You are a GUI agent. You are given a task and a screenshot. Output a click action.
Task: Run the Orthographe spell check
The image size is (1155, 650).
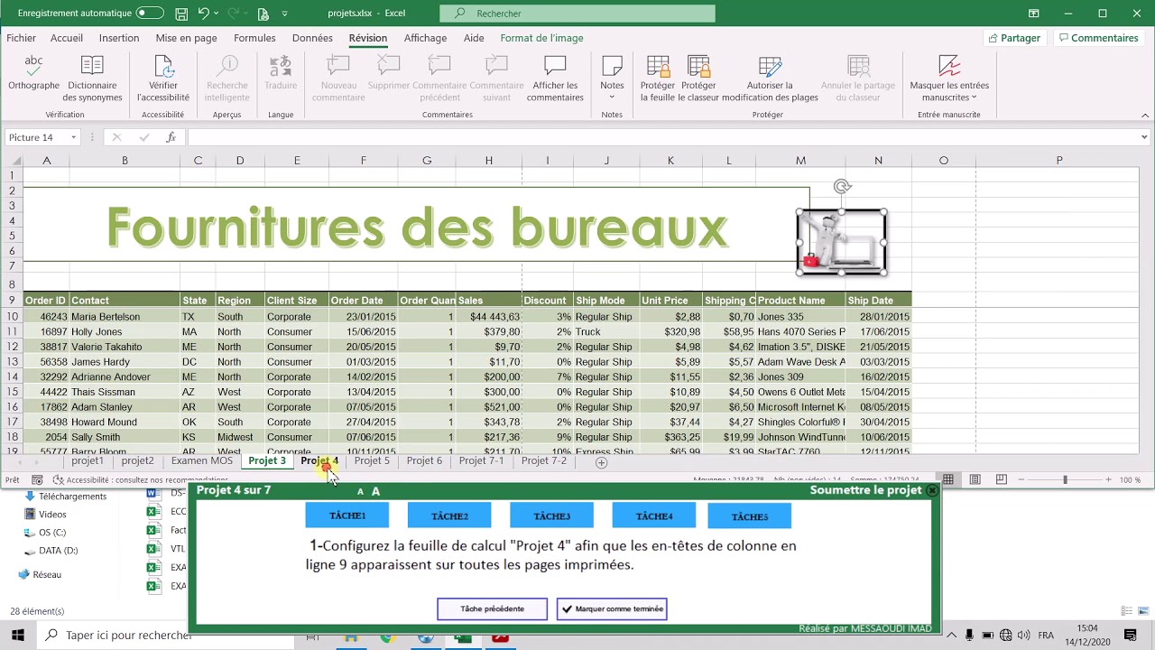coord(33,73)
